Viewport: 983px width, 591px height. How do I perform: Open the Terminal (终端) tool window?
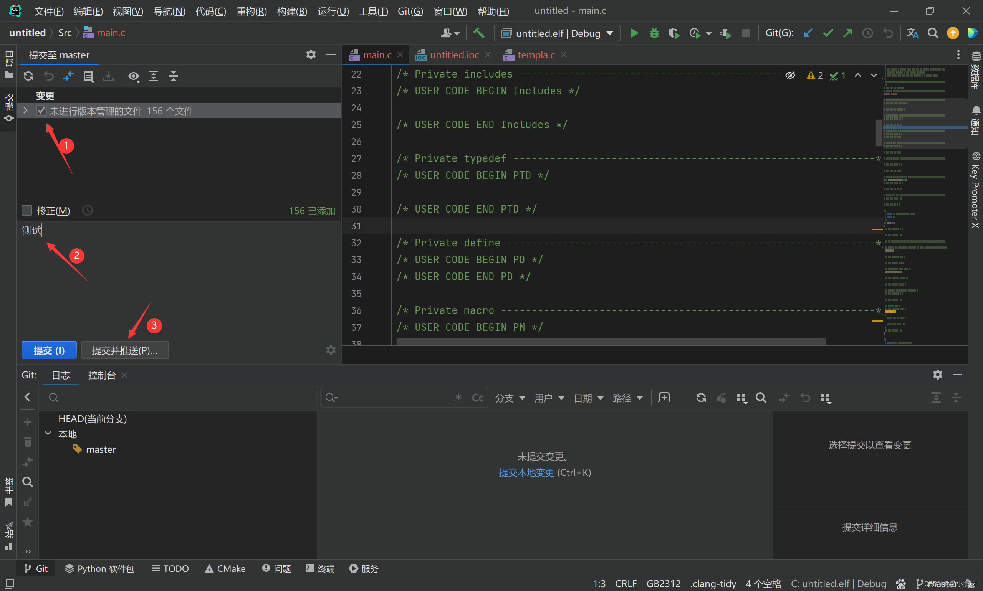pyautogui.click(x=320, y=568)
